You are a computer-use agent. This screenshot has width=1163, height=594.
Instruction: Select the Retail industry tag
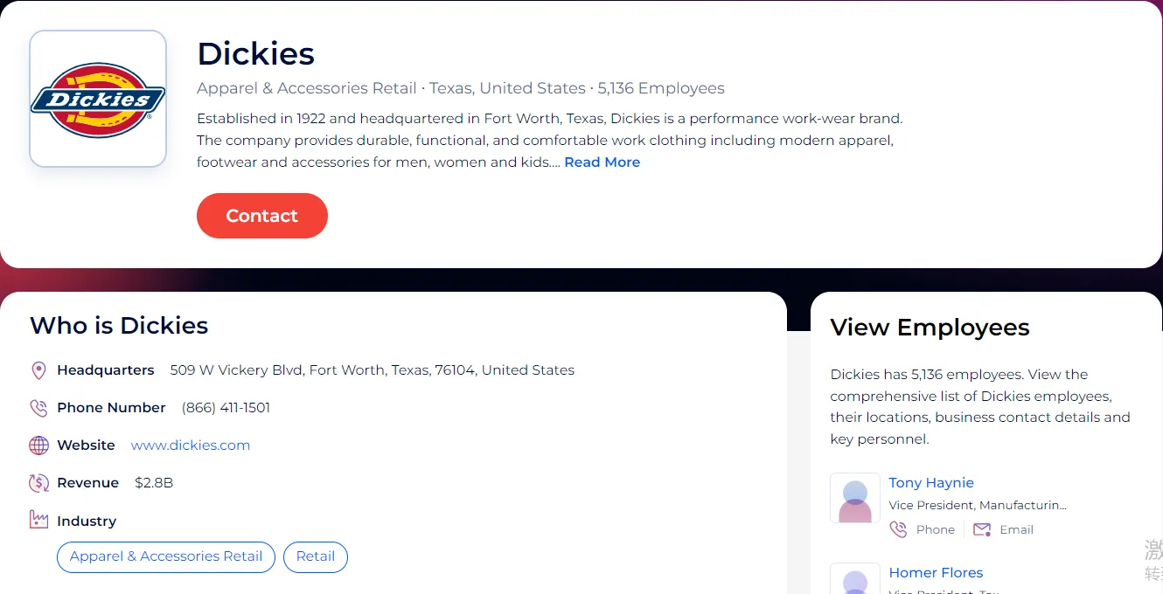coord(316,556)
